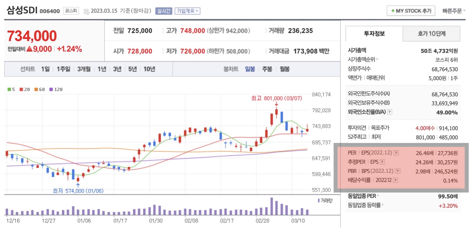
Task: Click the stock code 006400
Action: click(x=50, y=11)
